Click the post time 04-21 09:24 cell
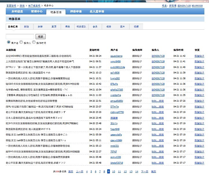This screenshot has height=176, width=209. pos(95,56)
